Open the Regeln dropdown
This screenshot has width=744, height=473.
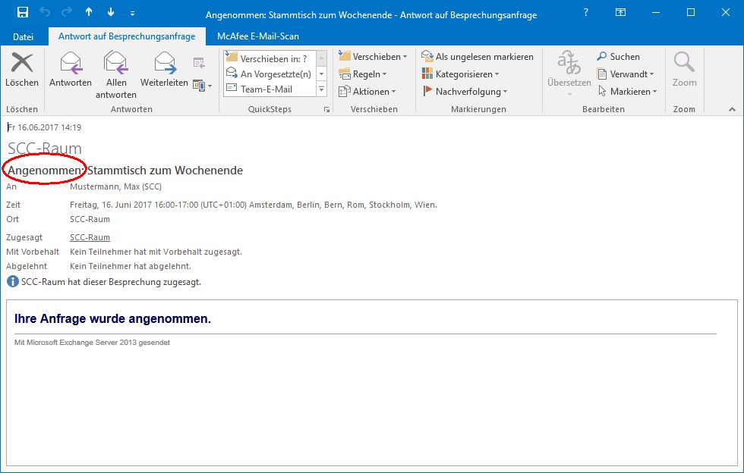(363, 74)
